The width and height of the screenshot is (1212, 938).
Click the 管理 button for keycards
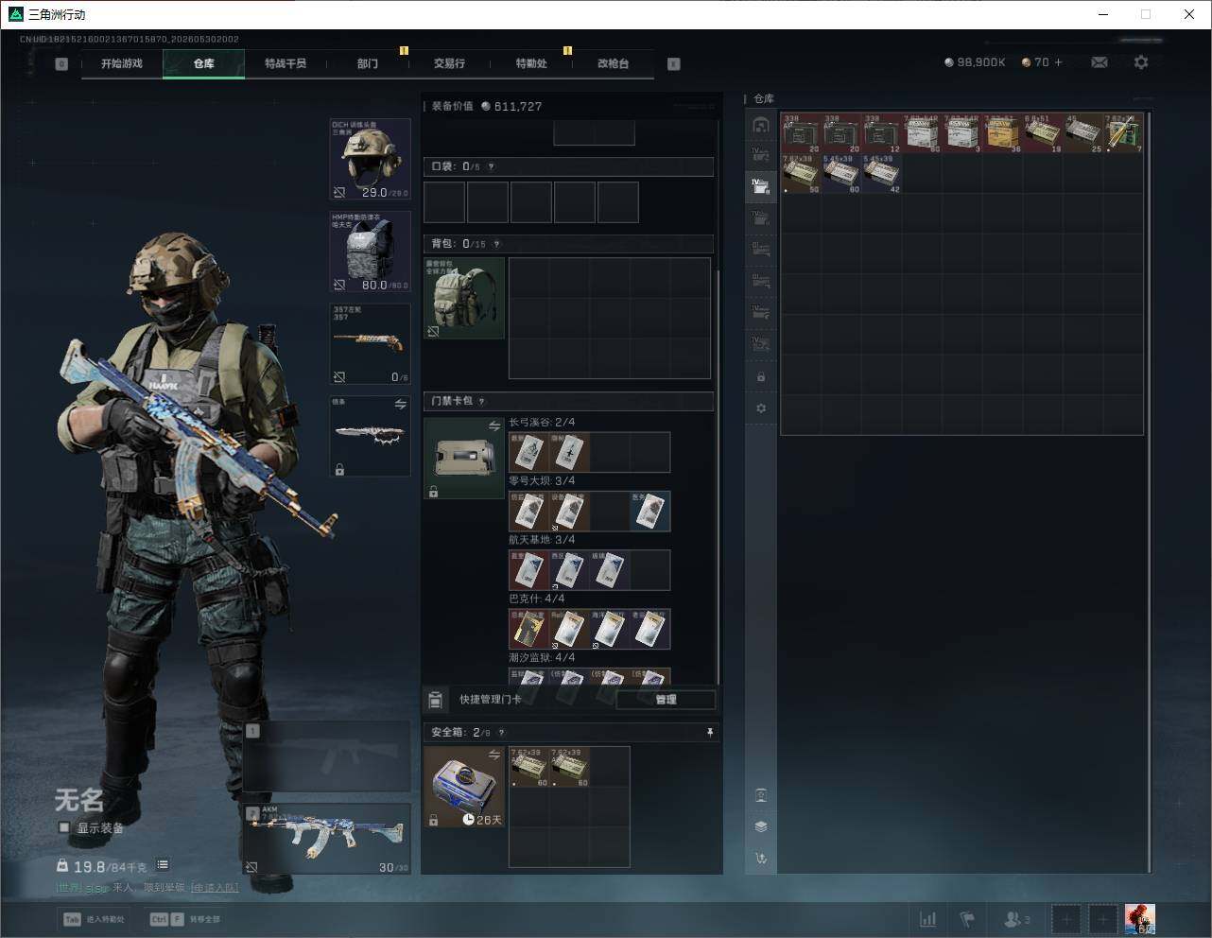pyautogui.click(x=666, y=700)
